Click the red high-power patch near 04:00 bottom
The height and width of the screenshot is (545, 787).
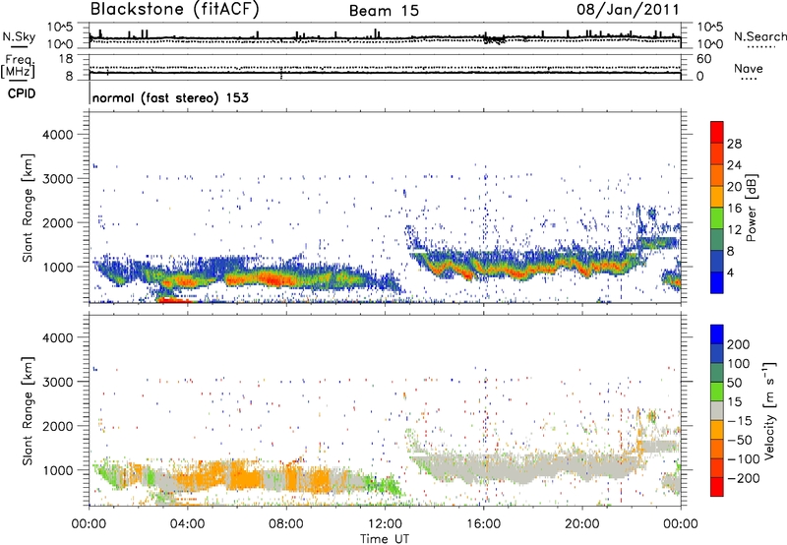click(173, 300)
